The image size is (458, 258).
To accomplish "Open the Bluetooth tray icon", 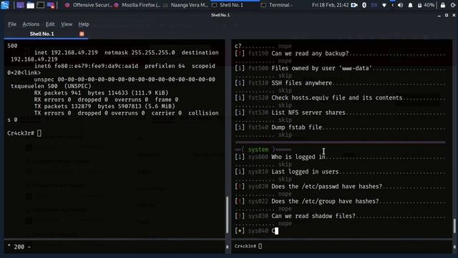I will coord(364,5).
